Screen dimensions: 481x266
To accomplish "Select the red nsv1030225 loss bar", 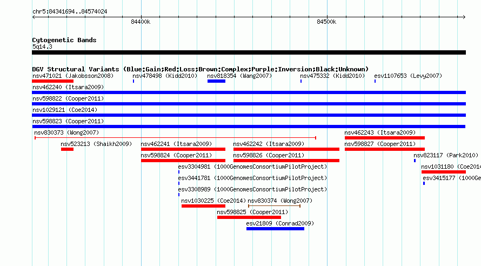I will 203,206.
